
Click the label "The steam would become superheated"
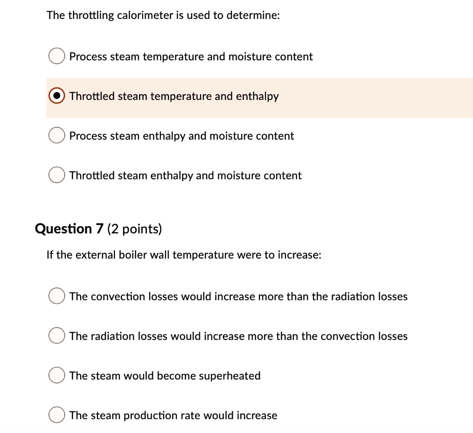click(x=164, y=376)
